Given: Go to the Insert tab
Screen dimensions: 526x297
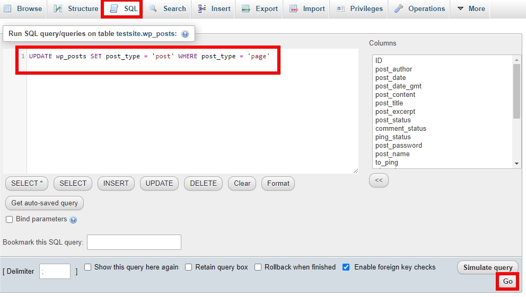Looking at the screenshot, I should (213, 8).
